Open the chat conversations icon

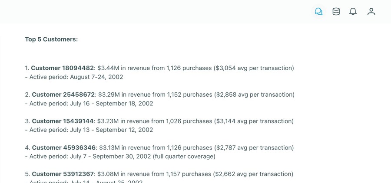(319, 12)
